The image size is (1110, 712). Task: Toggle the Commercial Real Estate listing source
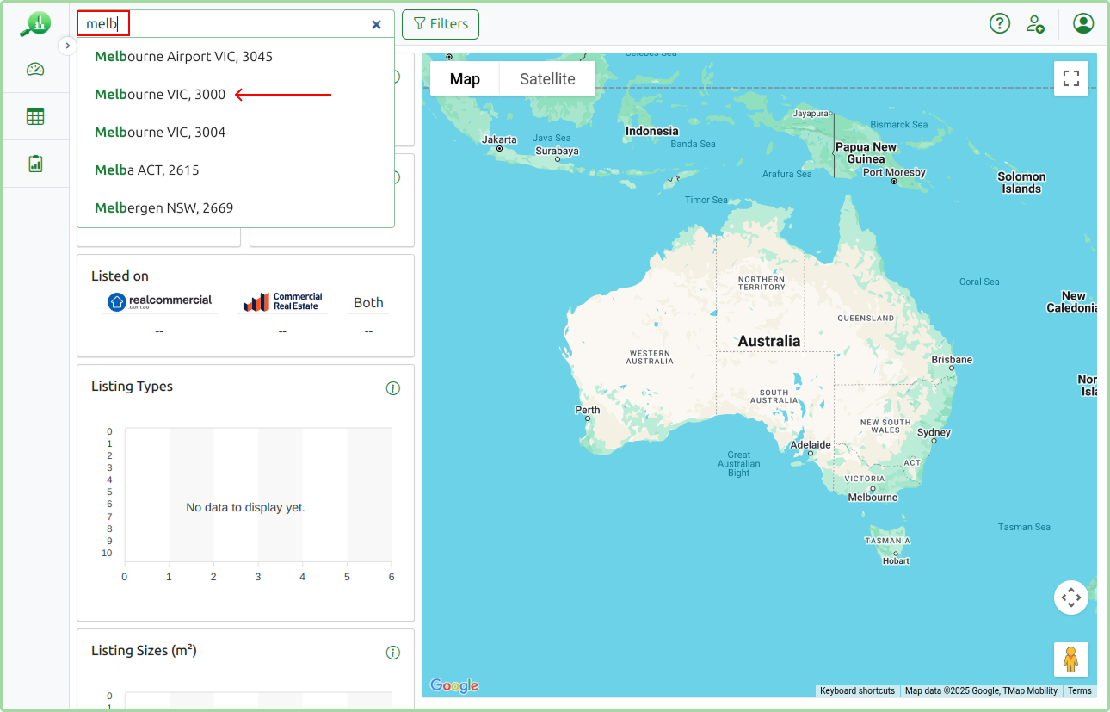pos(282,301)
